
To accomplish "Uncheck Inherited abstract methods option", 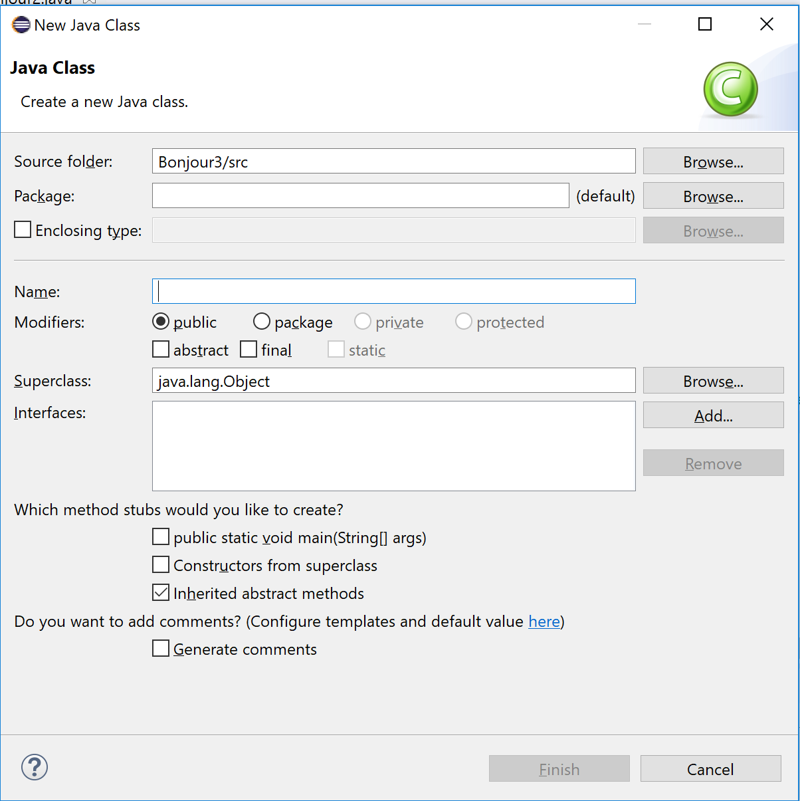I will tap(161, 593).
